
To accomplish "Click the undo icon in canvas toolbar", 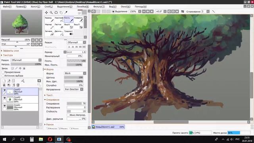I will point(94,12).
